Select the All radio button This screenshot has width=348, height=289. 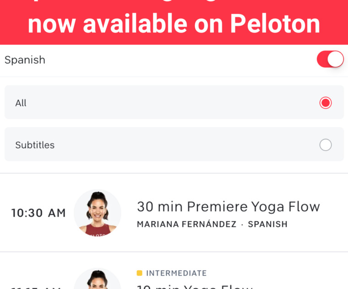[x=326, y=103]
